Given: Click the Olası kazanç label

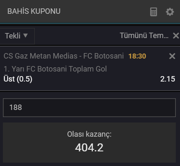Looking at the screenshot, I should pos(89,134).
